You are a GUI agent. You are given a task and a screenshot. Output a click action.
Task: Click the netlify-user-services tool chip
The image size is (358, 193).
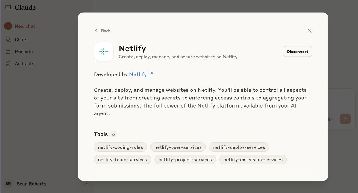(178, 147)
